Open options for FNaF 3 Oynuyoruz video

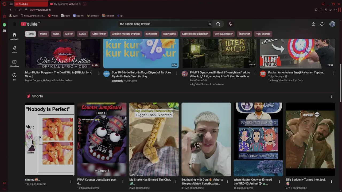[255, 73]
